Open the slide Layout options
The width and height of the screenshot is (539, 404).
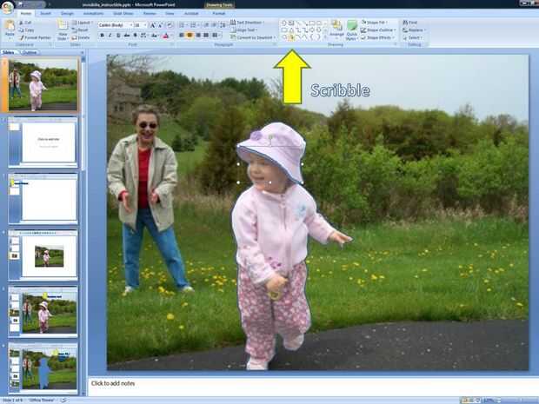pyautogui.click(x=82, y=23)
